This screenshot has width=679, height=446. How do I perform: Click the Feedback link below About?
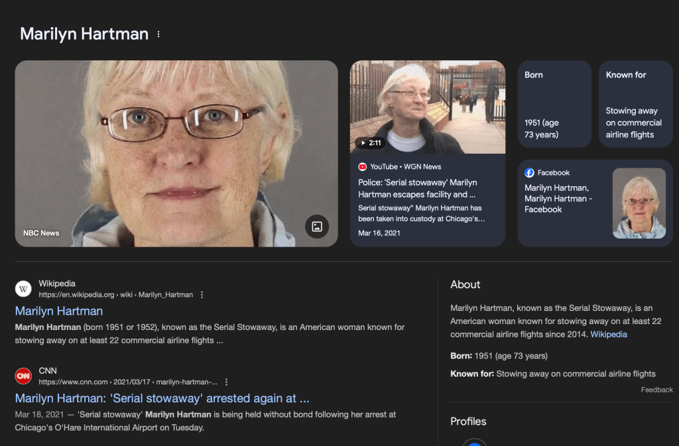click(x=656, y=390)
